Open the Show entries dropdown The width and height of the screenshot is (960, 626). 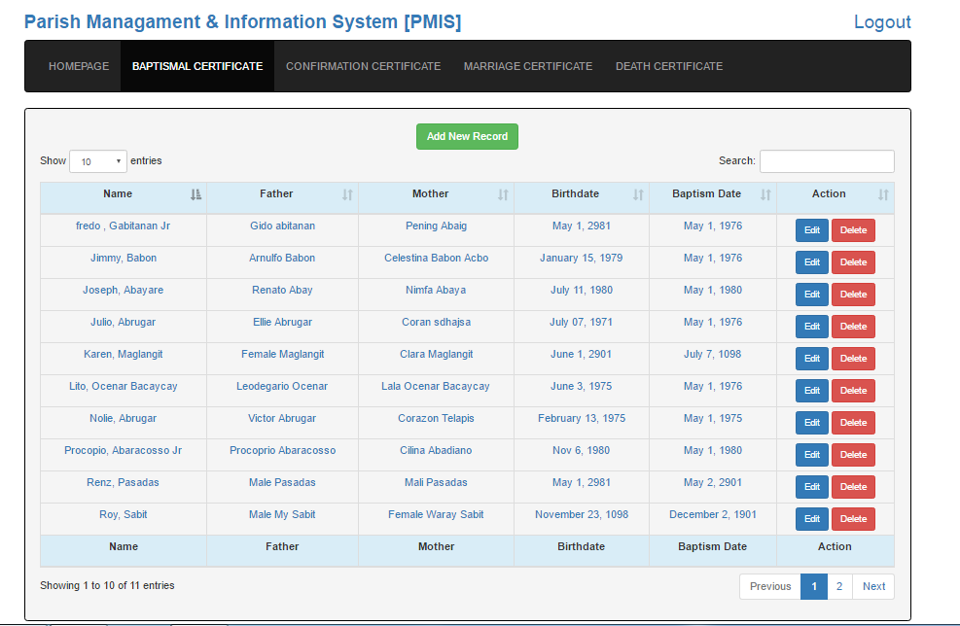(98, 161)
